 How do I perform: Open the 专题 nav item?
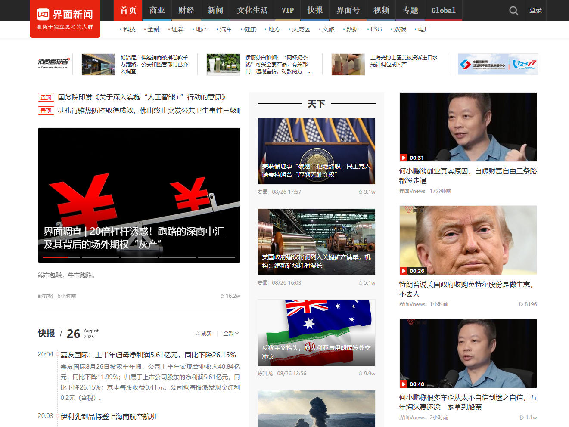pos(410,10)
